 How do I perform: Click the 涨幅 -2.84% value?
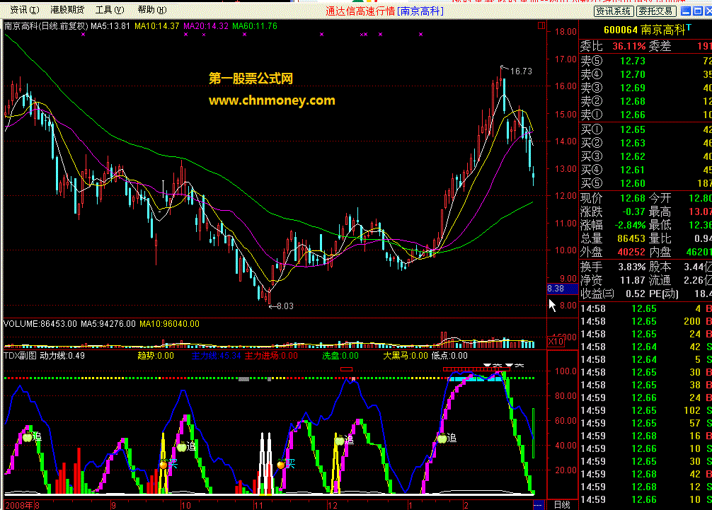(630, 225)
